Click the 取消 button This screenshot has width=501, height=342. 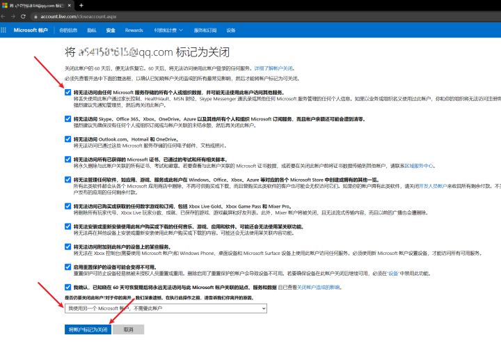click(129, 329)
